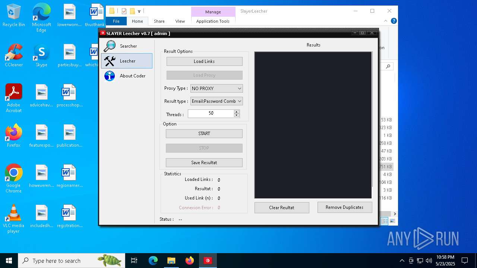Open Edge from the taskbar
The width and height of the screenshot is (477, 268).
click(153, 261)
